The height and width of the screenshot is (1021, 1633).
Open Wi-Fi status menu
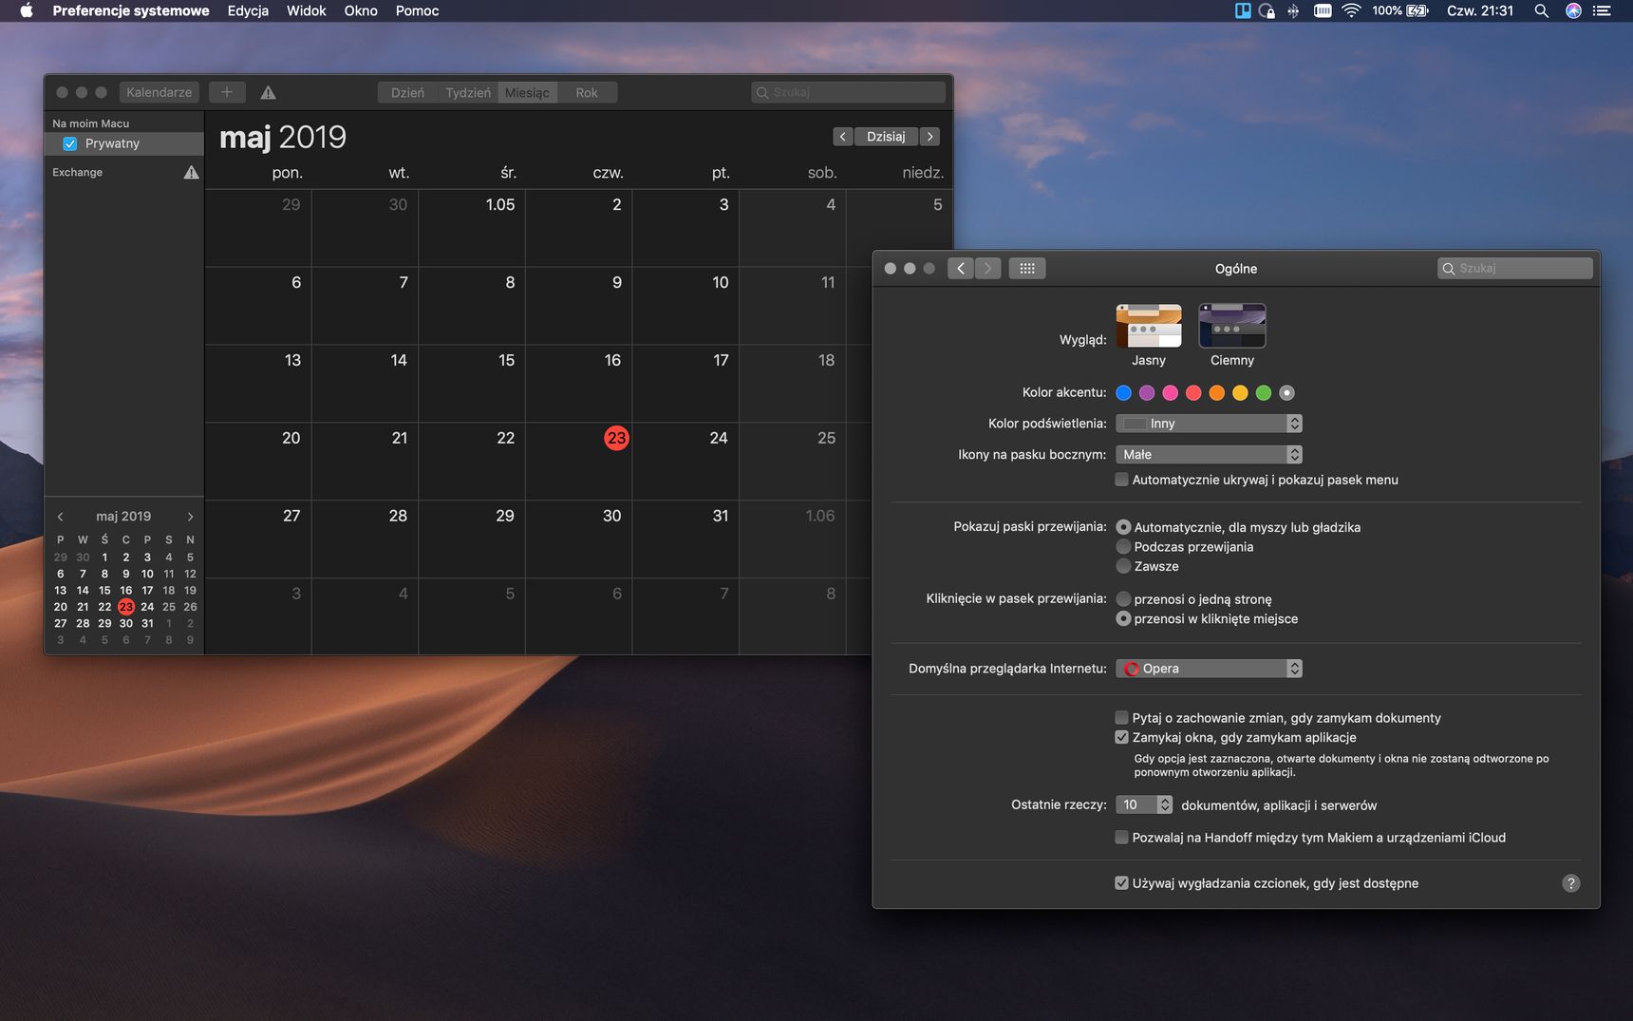pyautogui.click(x=1352, y=10)
